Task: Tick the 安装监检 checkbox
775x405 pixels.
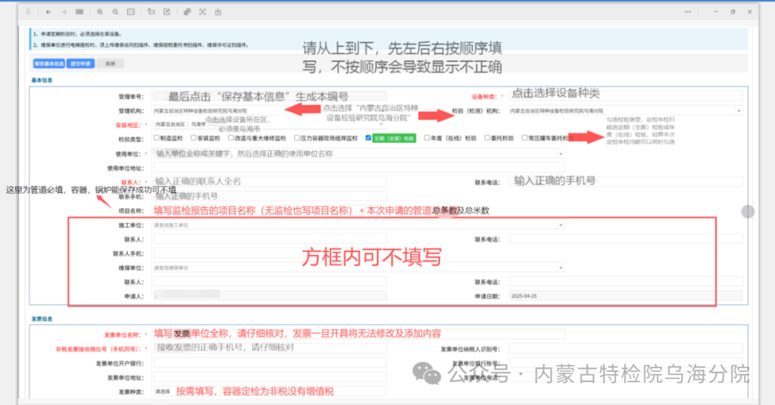Action: 194,138
